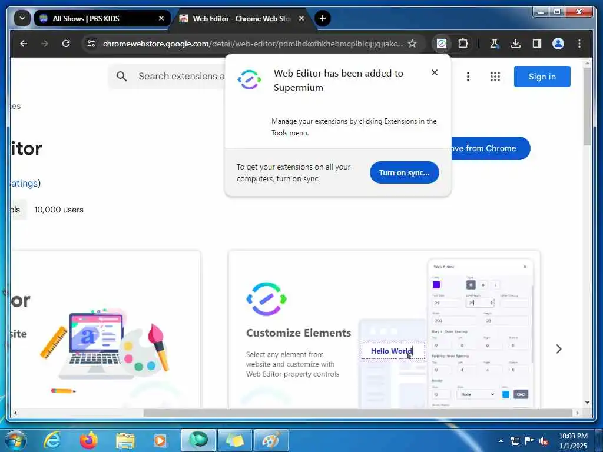Click the horizontal scroll left arrow

(x=15, y=413)
